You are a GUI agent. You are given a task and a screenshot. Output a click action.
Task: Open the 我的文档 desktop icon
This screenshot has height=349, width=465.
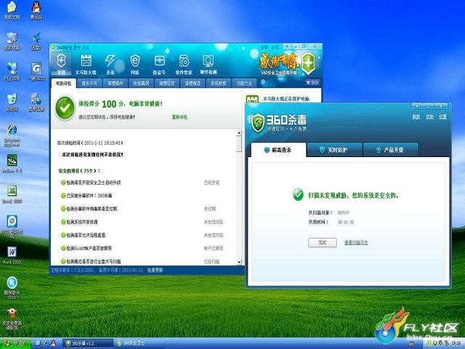[x=12, y=10]
